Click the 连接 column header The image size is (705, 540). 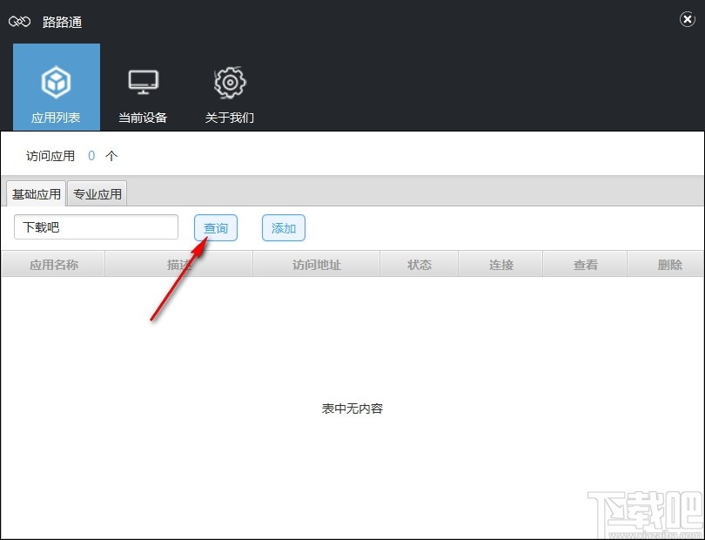500,264
